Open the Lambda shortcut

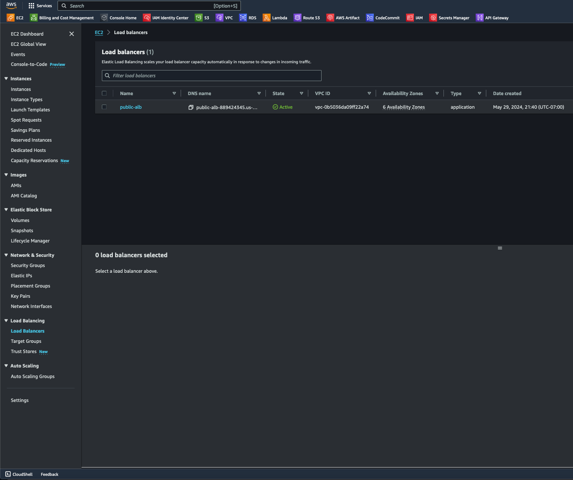275,18
